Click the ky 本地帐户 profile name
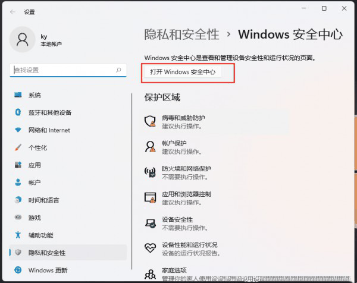The height and width of the screenshot is (283, 357). pos(51,40)
